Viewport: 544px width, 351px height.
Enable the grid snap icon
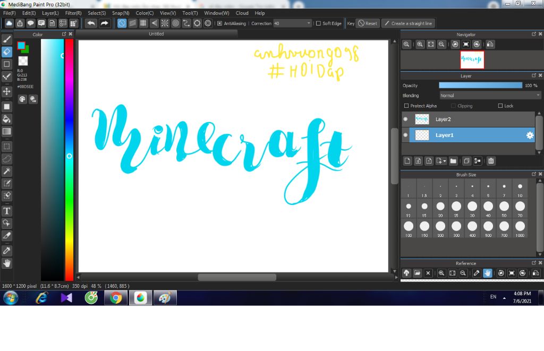click(143, 23)
